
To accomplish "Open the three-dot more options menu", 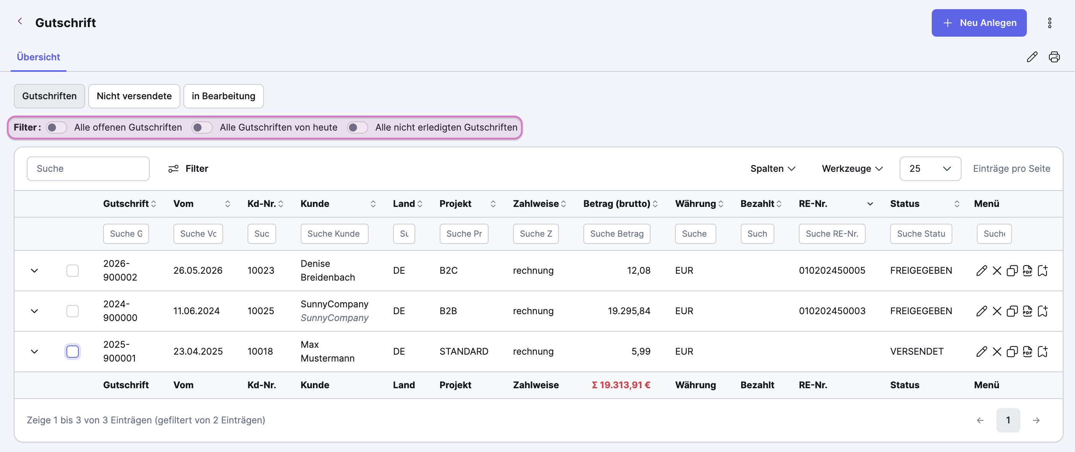I will coord(1049,23).
